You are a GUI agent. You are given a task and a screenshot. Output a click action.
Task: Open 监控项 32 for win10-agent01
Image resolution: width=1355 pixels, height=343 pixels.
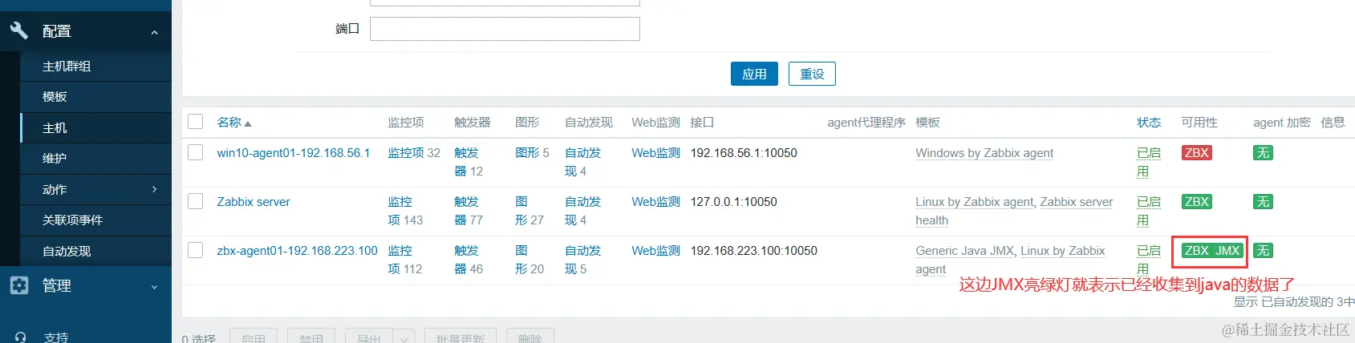[406, 153]
